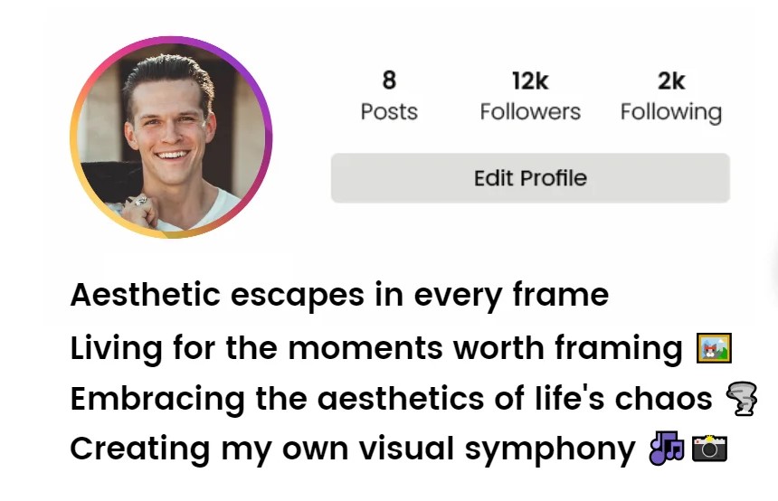778x501 pixels.
Task: Open the 2k Following list
Action: pyautogui.click(x=671, y=96)
